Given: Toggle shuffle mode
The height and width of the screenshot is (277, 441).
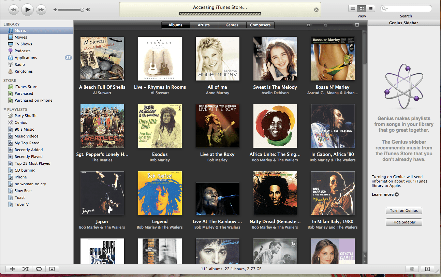Looking at the screenshot, I should (x=26, y=269).
